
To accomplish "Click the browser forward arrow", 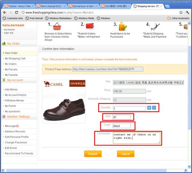I will tap(11, 12).
